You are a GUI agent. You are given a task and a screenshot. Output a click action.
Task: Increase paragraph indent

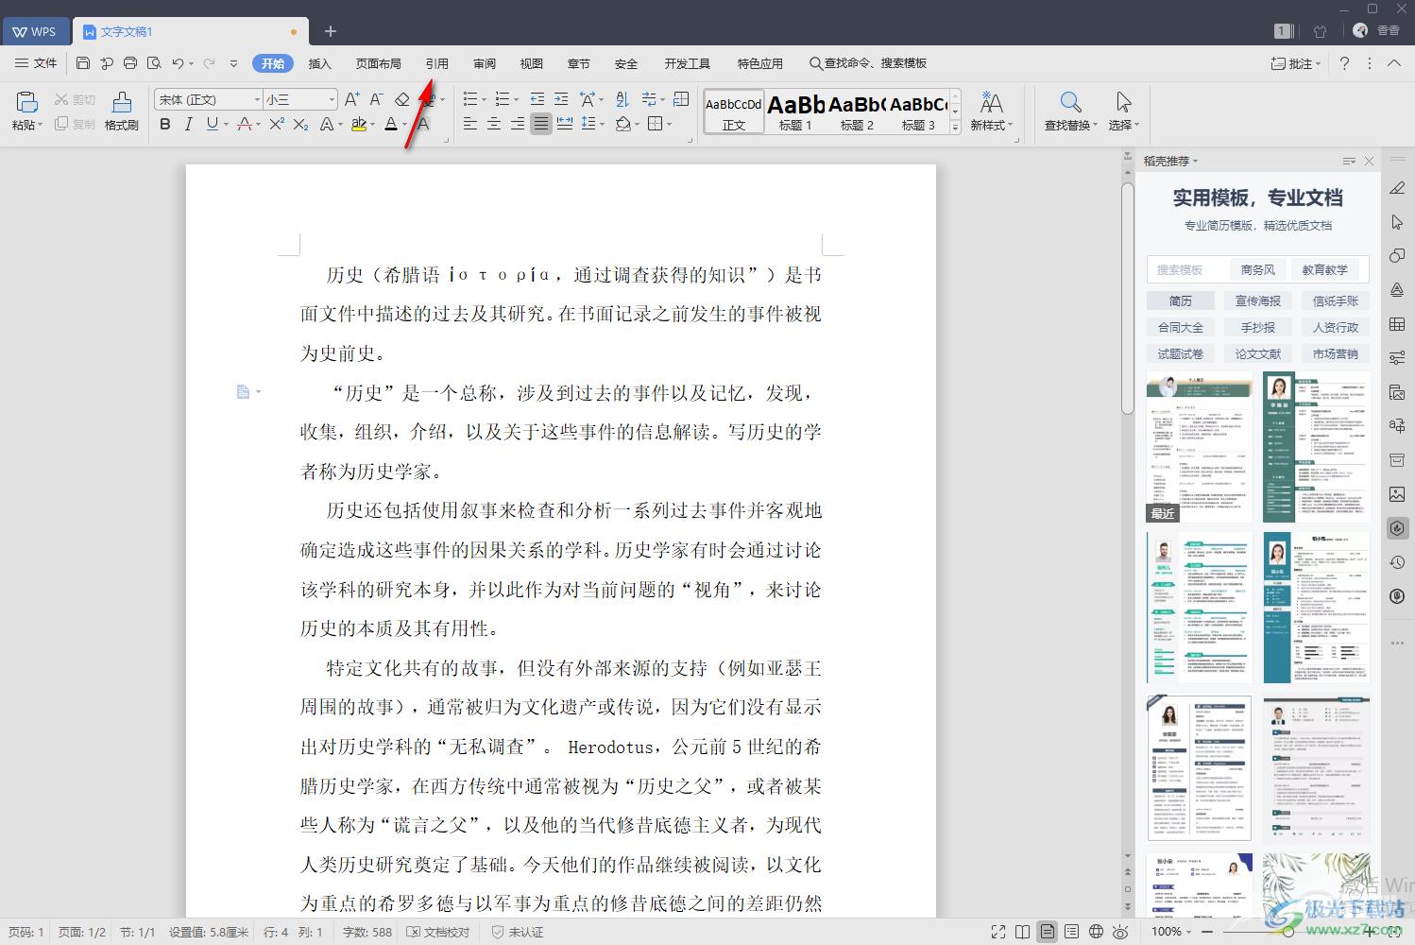pos(561,99)
